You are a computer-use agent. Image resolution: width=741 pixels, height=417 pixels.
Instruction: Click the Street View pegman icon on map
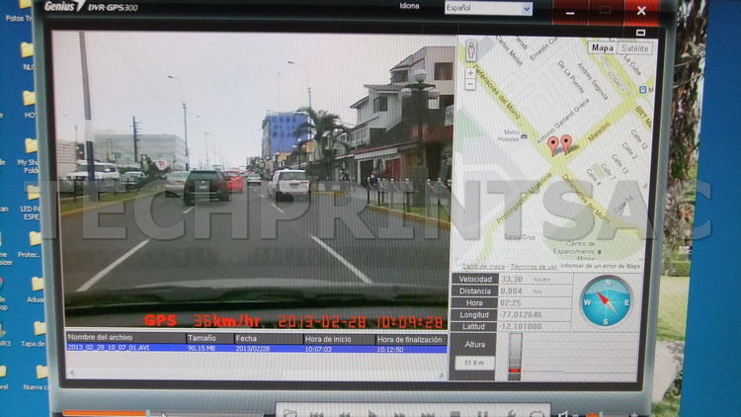(470, 50)
